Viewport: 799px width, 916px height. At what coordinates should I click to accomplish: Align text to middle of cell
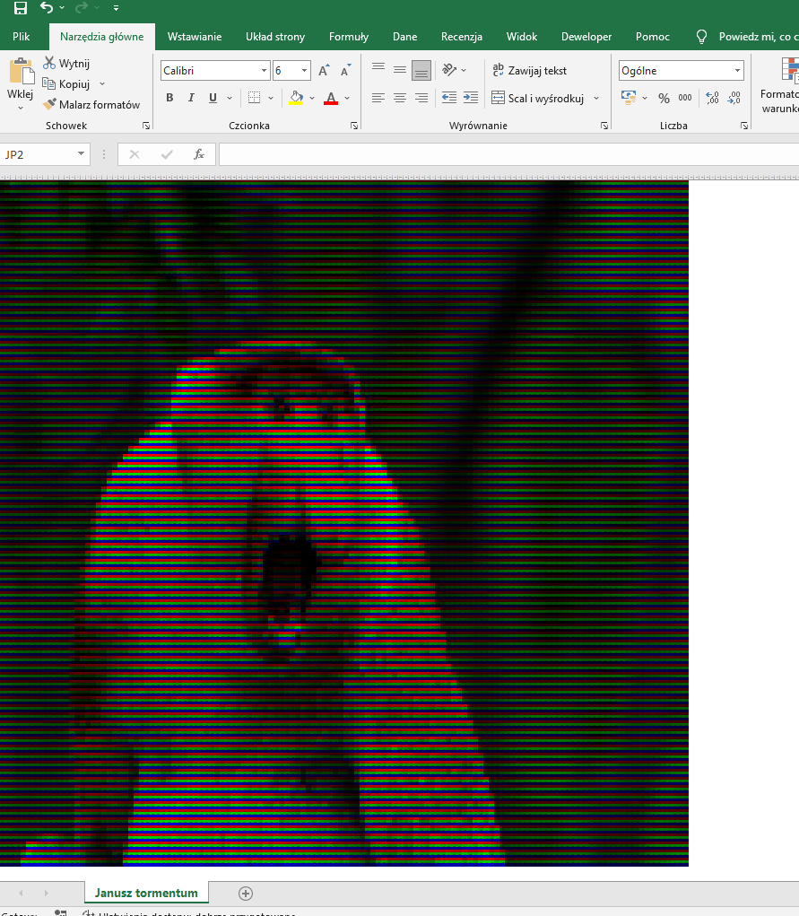click(x=400, y=70)
